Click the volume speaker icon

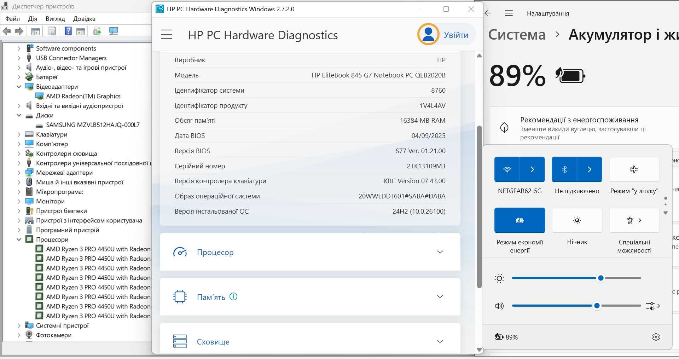coord(499,306)
